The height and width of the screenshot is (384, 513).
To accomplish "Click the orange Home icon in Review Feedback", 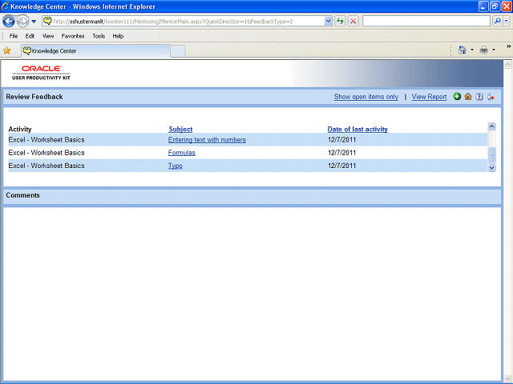I will pos(468,96).
